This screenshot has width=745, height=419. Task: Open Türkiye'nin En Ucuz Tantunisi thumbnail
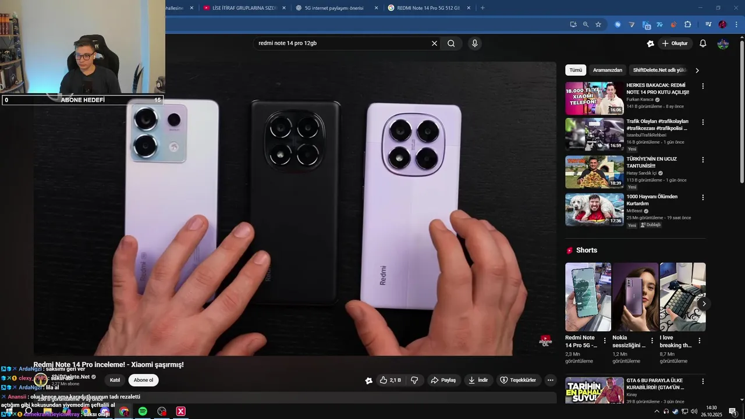[x=594, y=172]
